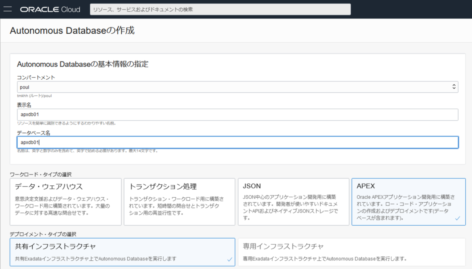Click the checkmark on the APEX card
Screen dimensions: 472x269
pos(457,218)
